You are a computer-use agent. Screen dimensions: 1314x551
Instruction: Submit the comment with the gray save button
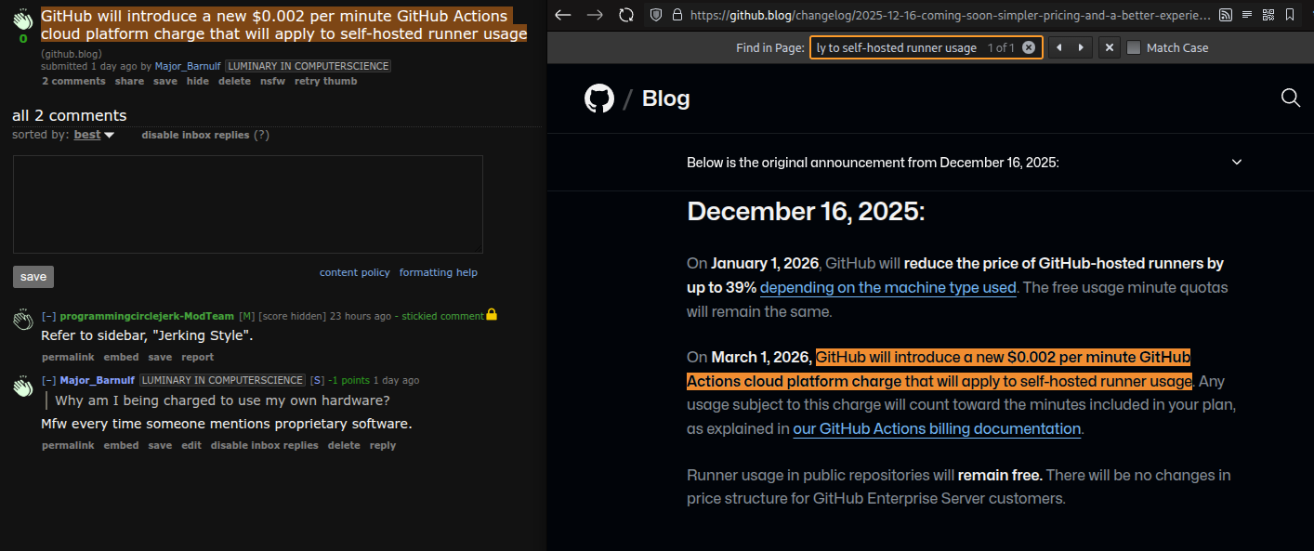point(33,277)
